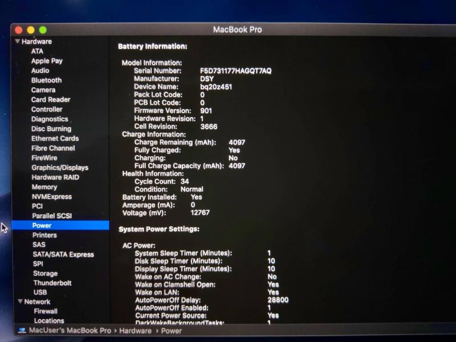Click System Power Settings heading

pos(159,229)
